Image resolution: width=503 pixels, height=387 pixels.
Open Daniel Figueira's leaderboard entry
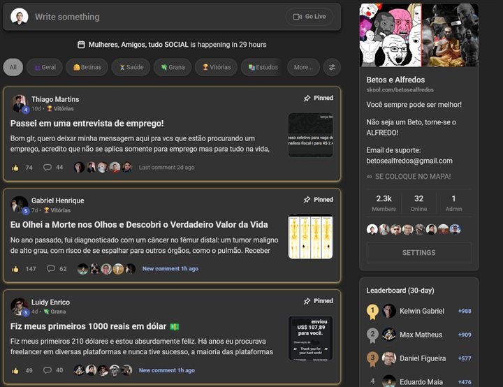click(x=419, y=358)
